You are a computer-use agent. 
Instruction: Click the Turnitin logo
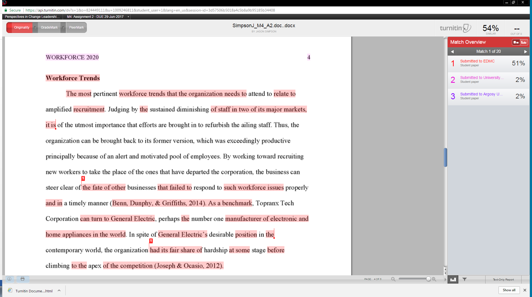(x=455, y=28)
